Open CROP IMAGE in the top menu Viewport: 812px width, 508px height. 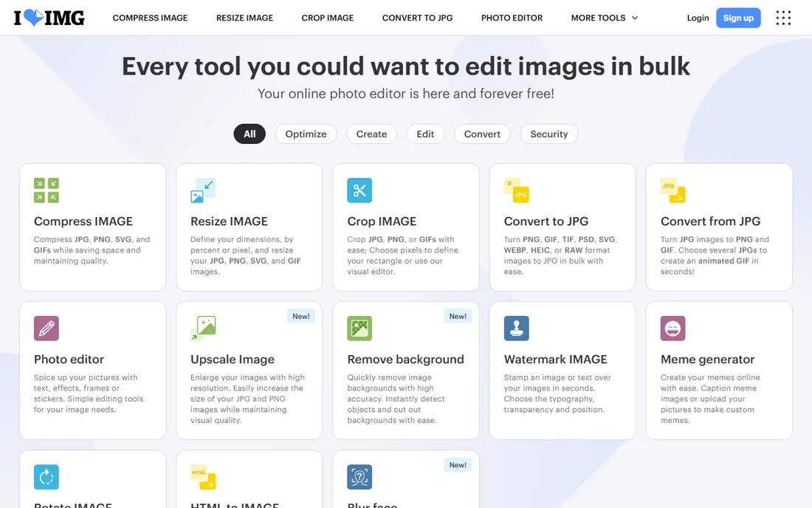tap(327, 18)
